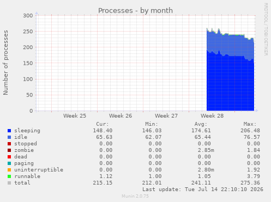Select the 'stopped' legend label
Image resolution: width=271 pixels, height=202 pixels.
tap(26, 144)
